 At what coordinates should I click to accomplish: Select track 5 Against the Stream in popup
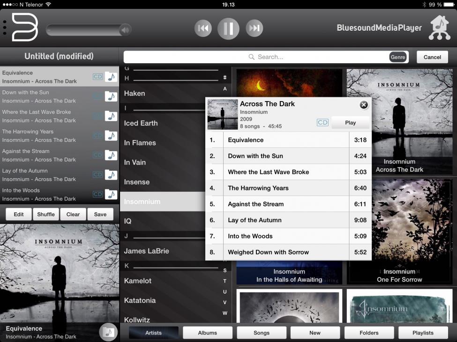point(289,204)
